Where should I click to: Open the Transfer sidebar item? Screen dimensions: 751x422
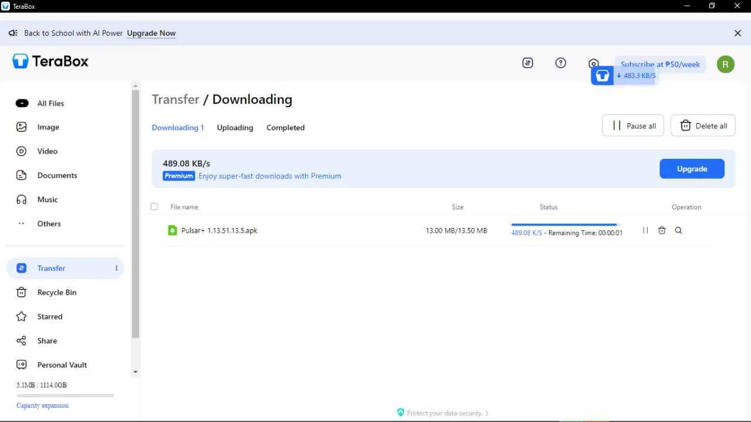coord(65,268)
